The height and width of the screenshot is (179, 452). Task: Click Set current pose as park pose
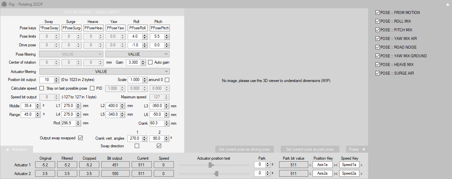pos(310,149)
